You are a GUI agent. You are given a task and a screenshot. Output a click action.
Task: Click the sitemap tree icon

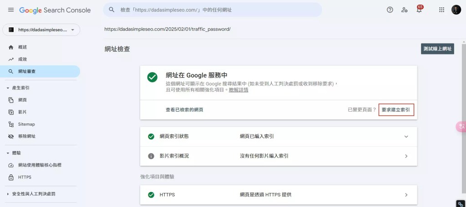tap(11, 124)
